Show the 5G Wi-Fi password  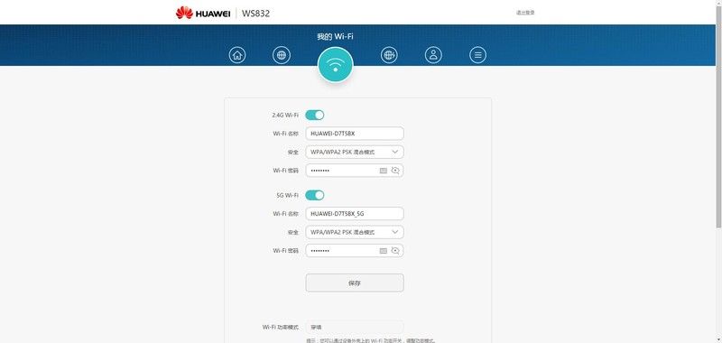coord(395,250)
